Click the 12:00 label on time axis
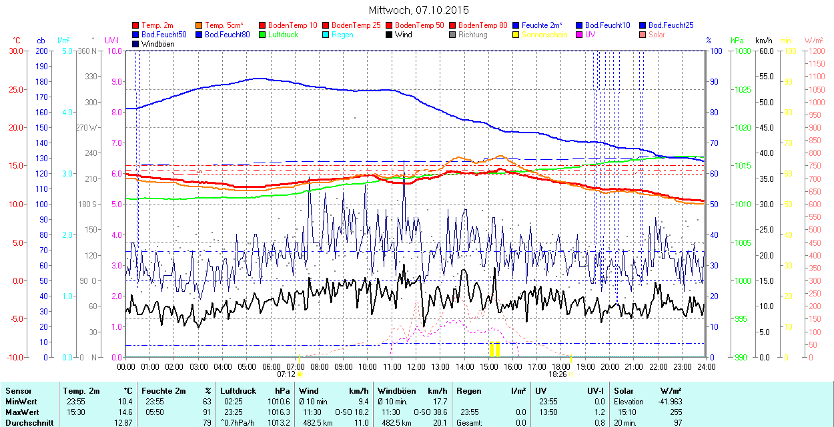This screenshot has width=834, height=427. pos(416,366)
